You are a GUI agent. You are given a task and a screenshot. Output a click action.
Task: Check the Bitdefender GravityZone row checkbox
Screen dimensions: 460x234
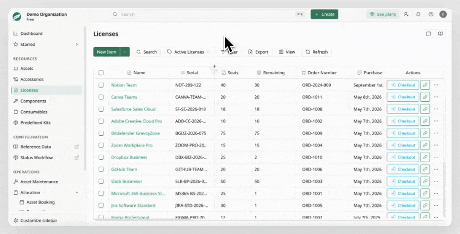[101, 133]
